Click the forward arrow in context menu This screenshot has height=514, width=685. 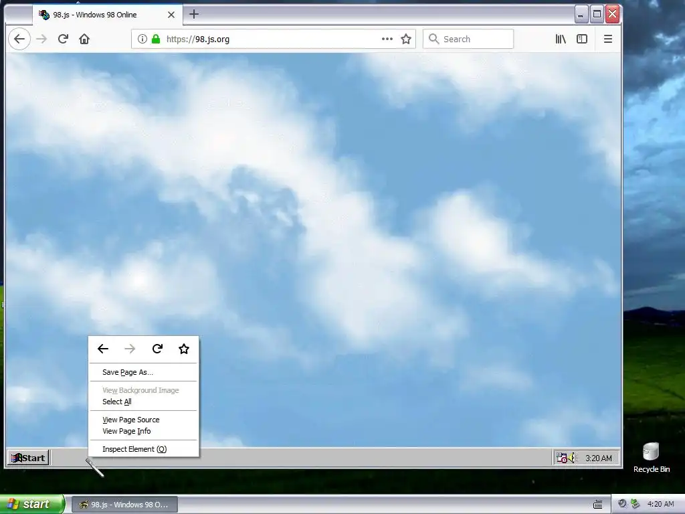point(130,349)
